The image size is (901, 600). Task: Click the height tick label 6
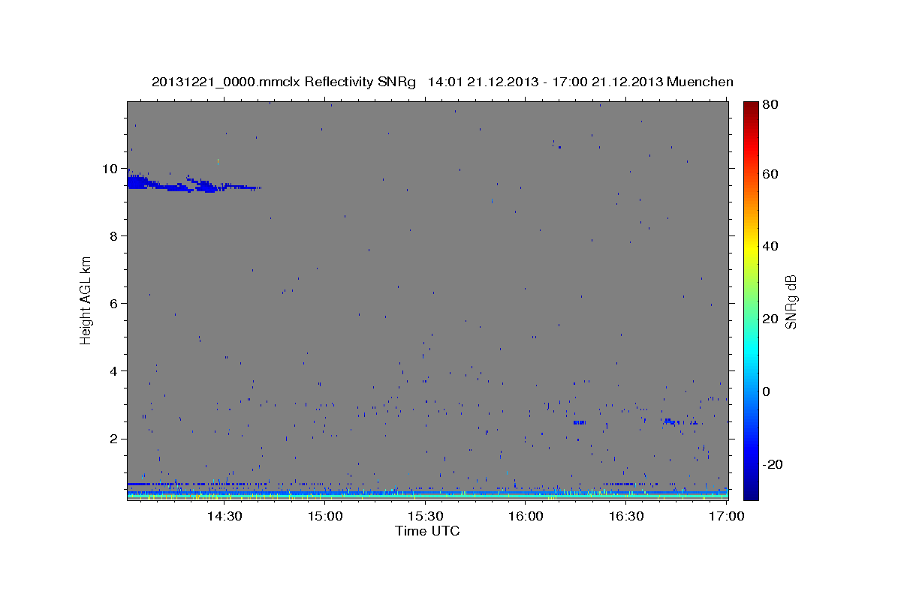coord(114,304)
